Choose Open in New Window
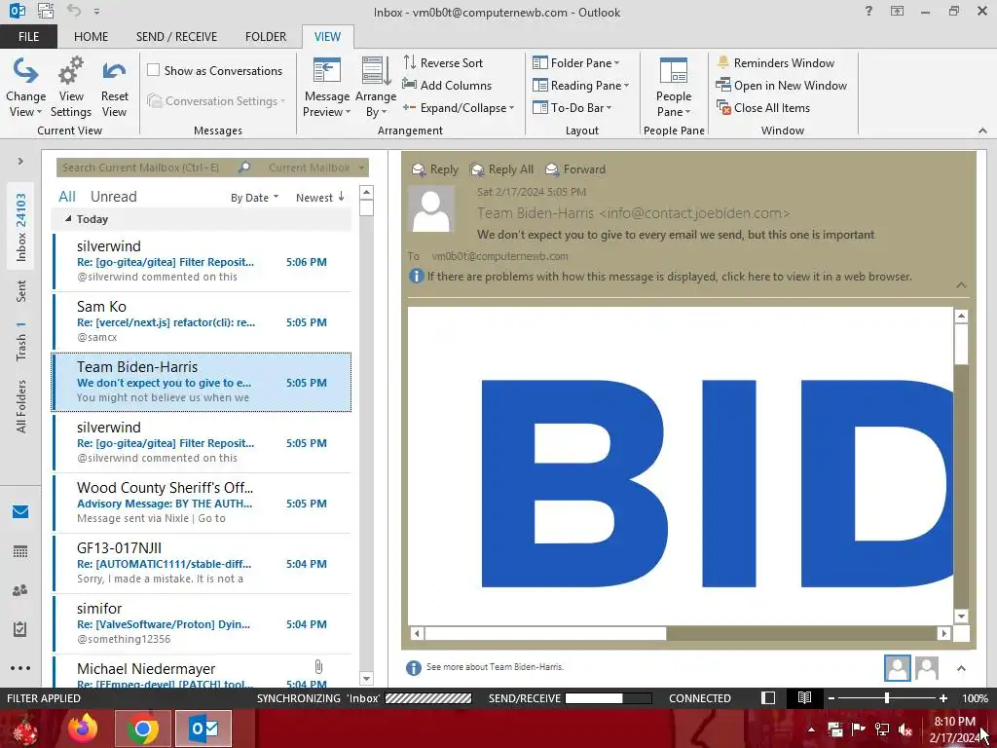This screenshot has height=748, width=997. [782, 86]
